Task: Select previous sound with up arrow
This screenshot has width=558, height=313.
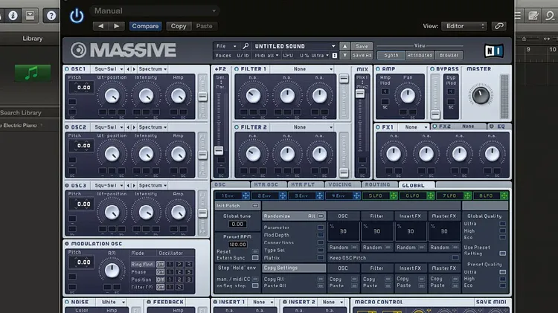Action: pyautogui.click(x=344, y=46)
